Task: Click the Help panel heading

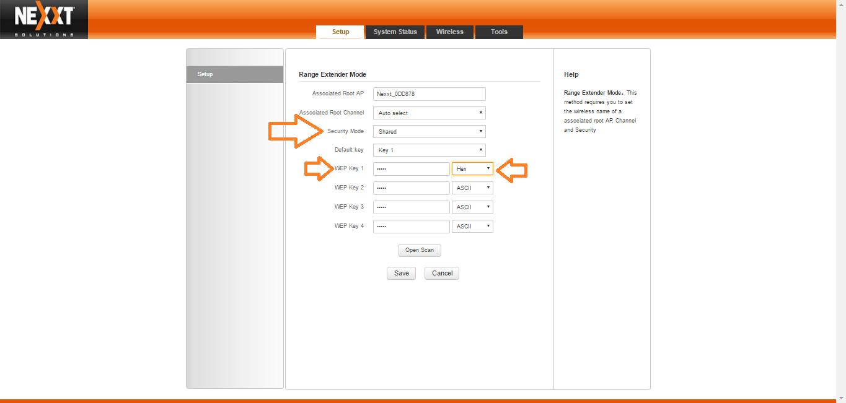Action: pyautogui.click(x=571, y=74)
